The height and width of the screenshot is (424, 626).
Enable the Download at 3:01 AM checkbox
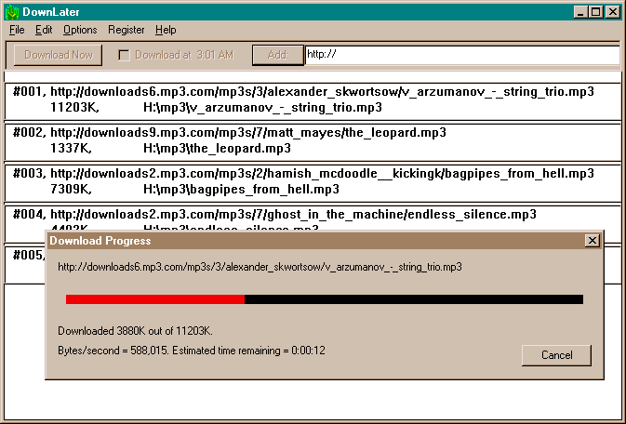click(x=124, y=55)
